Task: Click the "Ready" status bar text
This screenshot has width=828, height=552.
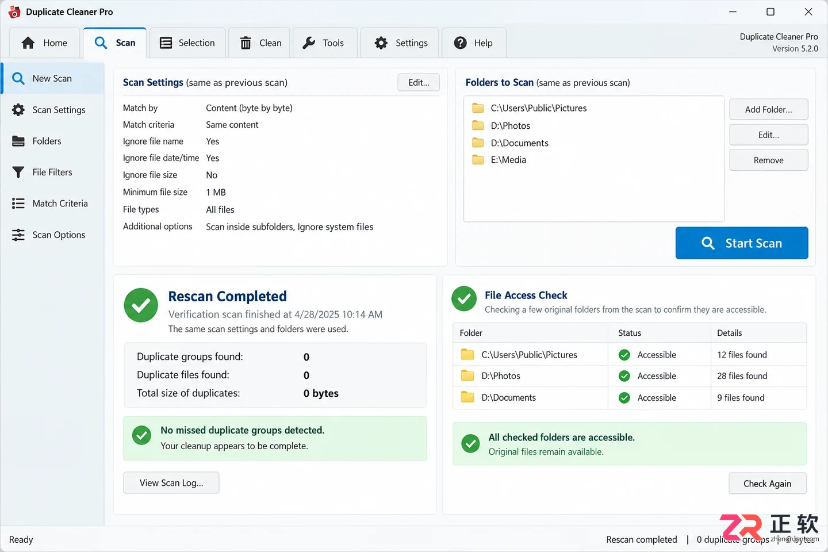Action: [x=21, y=539]
